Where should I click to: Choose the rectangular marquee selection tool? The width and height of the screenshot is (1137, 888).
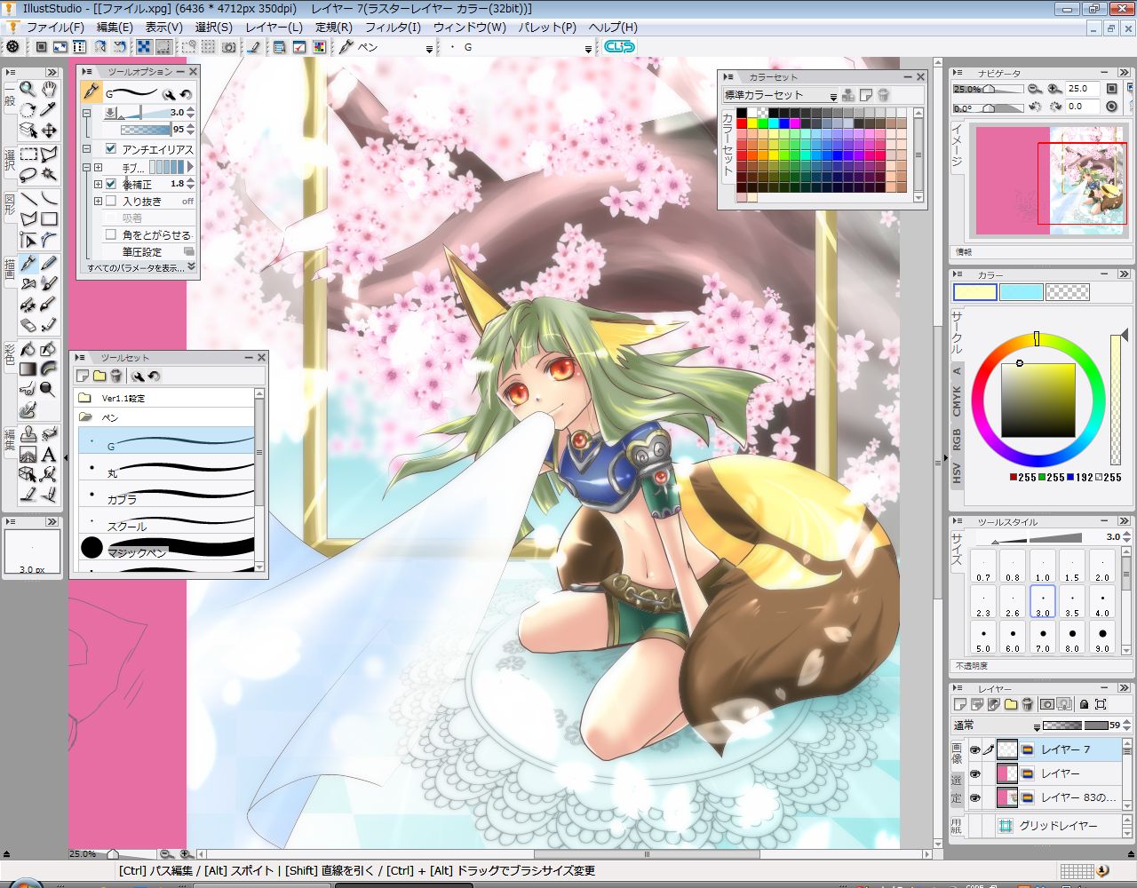28,155
